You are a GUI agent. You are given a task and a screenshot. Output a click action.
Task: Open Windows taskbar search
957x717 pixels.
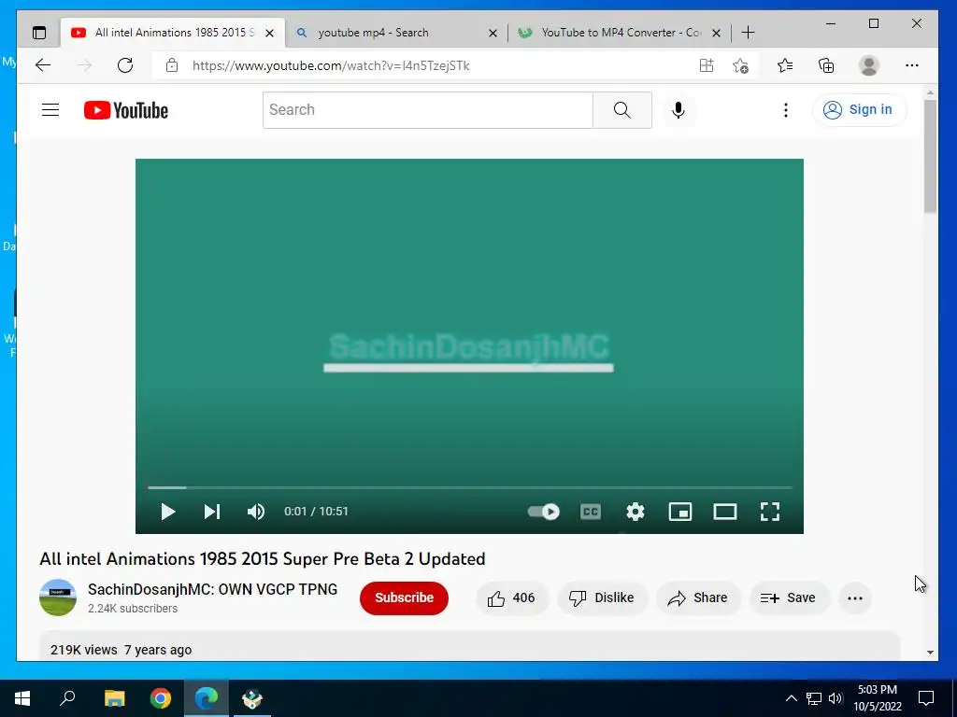[x=67, y=698]
